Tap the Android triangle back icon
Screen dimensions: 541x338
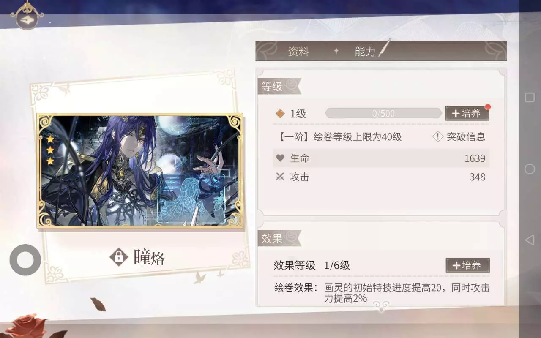530,240
